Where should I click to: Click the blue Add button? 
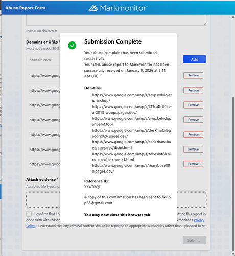coord(195,59)
